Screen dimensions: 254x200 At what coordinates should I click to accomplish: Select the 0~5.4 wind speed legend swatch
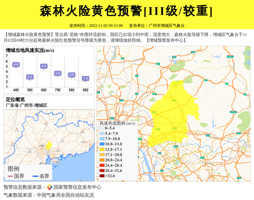(x=102, y=128)
